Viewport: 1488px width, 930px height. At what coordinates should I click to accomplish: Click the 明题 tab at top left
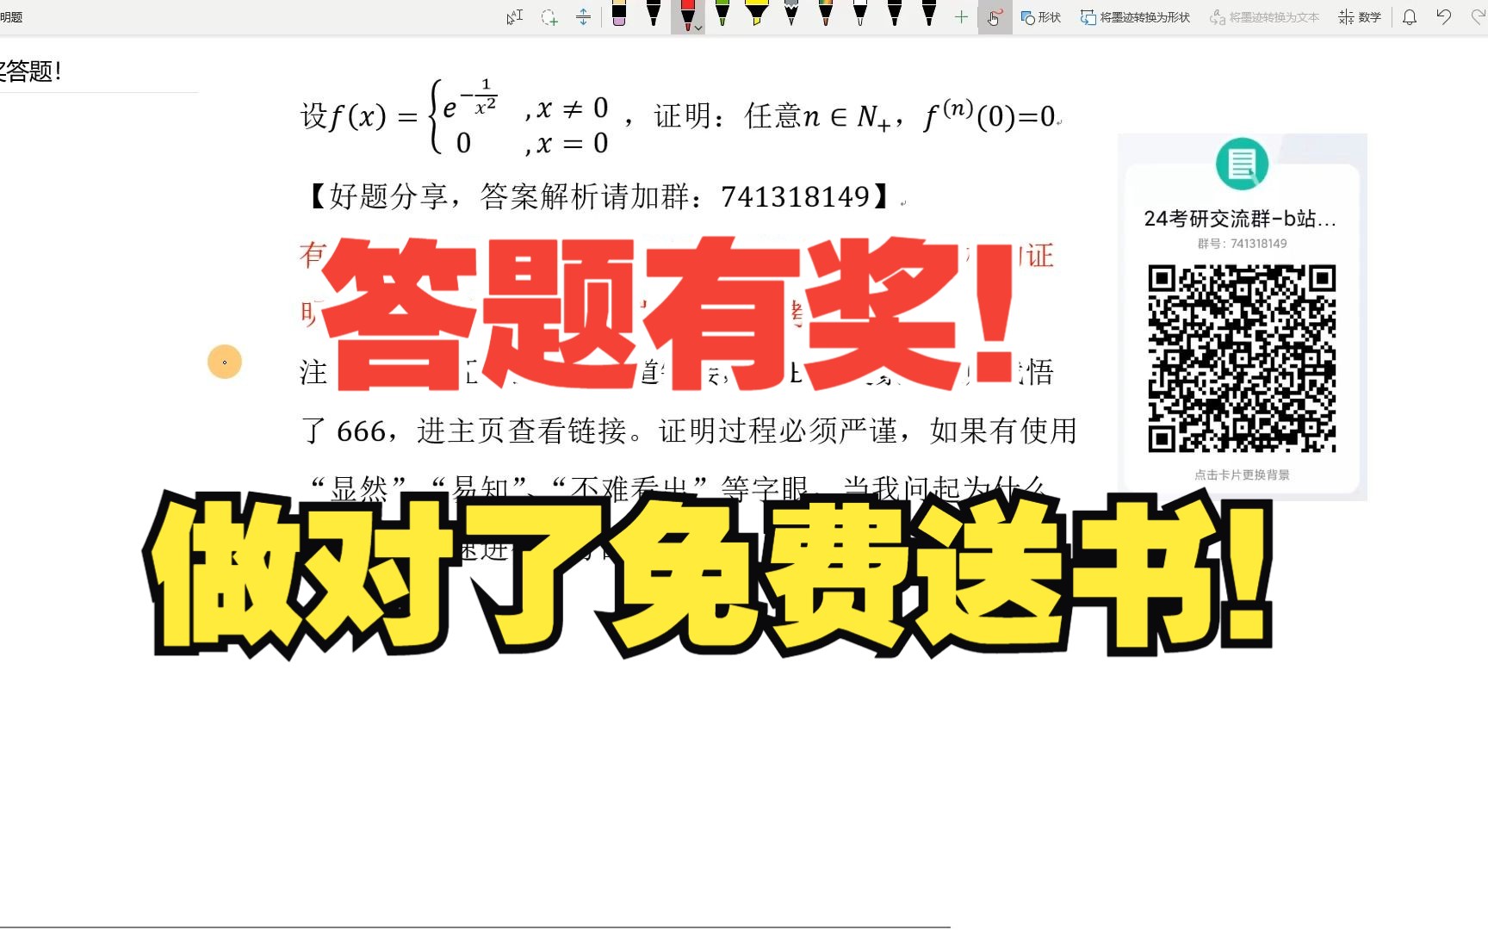point(11,17)
